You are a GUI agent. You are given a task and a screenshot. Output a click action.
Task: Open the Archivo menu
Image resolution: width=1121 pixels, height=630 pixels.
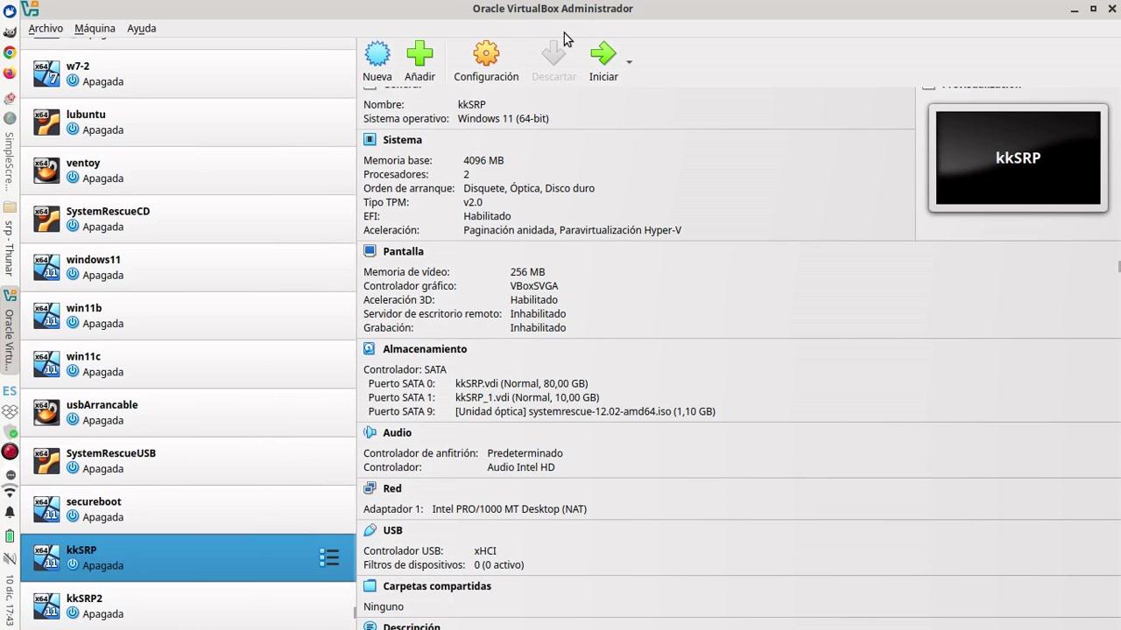[46, 28]
